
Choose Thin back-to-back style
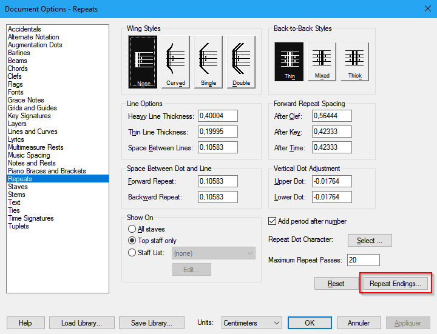(289, 61)
